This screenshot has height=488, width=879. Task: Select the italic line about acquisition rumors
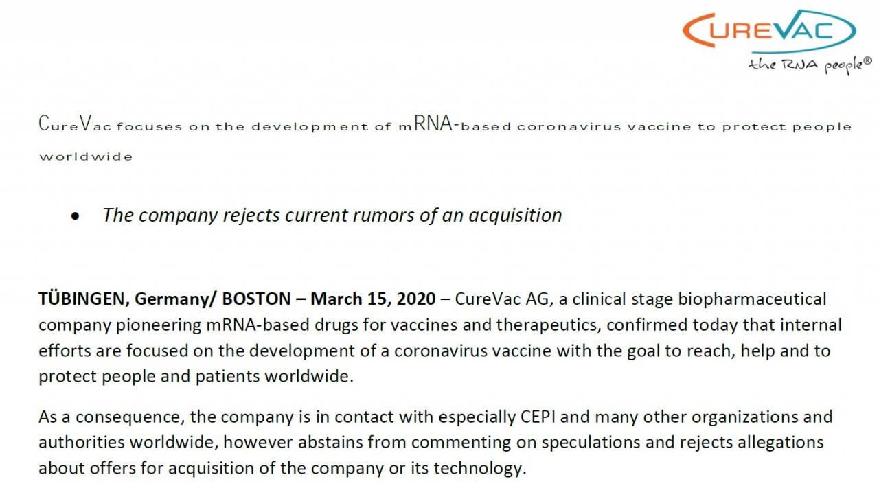point(332,216)
